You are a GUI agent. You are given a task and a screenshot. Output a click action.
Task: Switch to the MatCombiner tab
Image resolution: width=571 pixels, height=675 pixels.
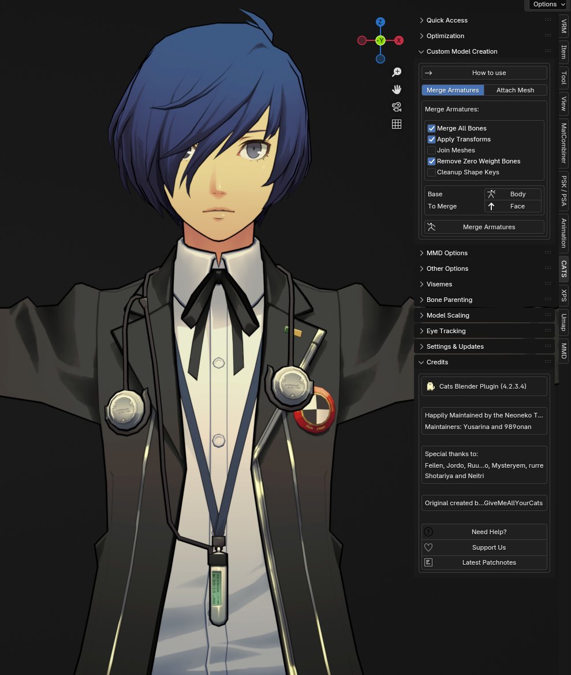click(x=563, y=143)
